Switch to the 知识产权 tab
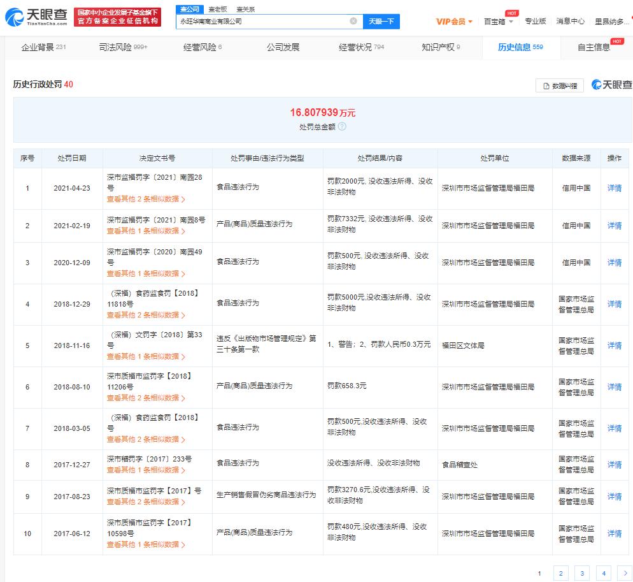Screen dimensions: 633x582 point(440,47)
